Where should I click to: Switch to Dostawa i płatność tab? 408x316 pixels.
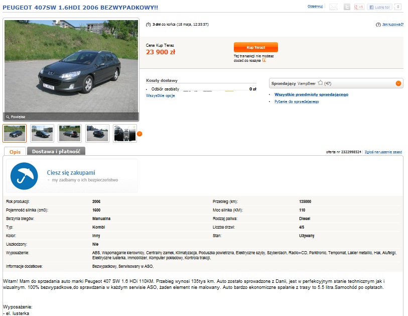click(56, 151)
